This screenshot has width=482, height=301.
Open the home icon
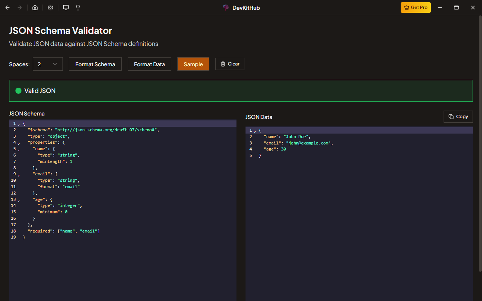tap(35, 8)
